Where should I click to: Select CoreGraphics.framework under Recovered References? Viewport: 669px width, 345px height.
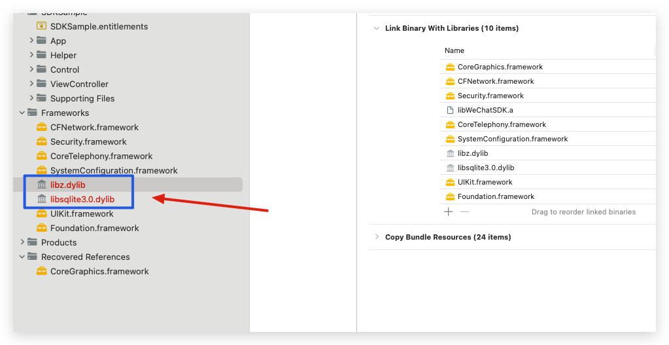pyautogui.click(x=99, y=271)
